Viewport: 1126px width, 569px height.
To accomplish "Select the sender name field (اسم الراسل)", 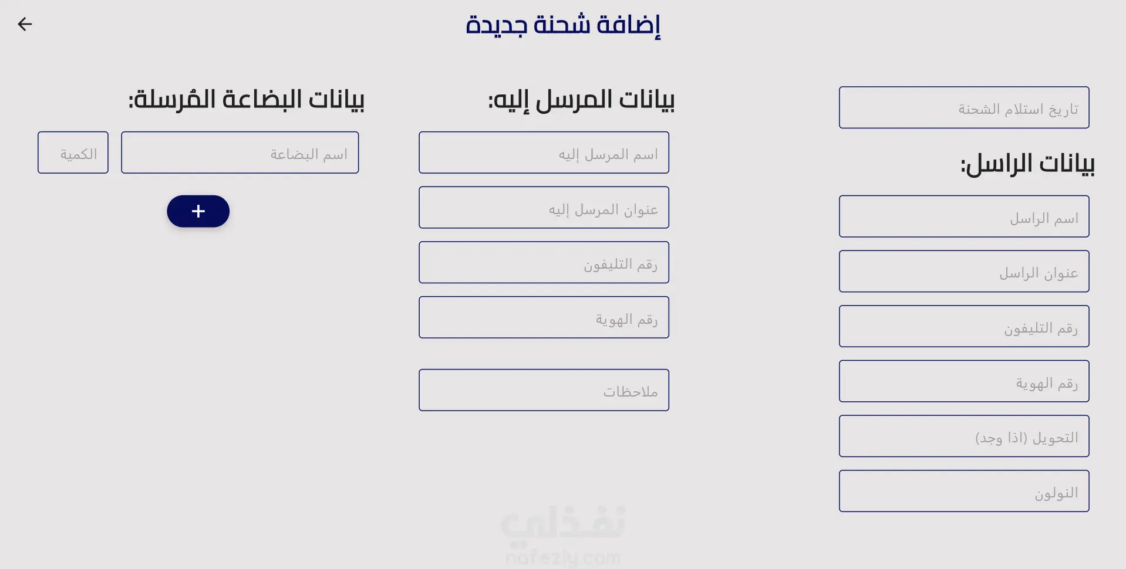I will (x=964, y=216).
